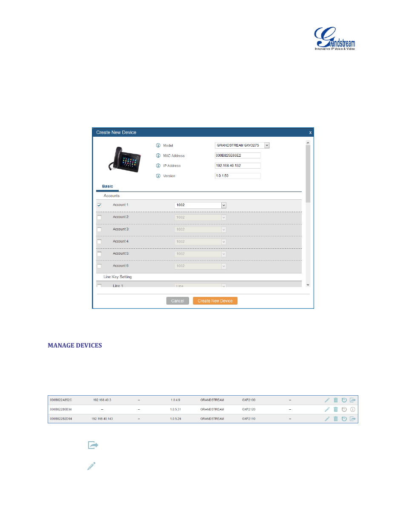Check the Account 3 checkbox

click(99, 230)
